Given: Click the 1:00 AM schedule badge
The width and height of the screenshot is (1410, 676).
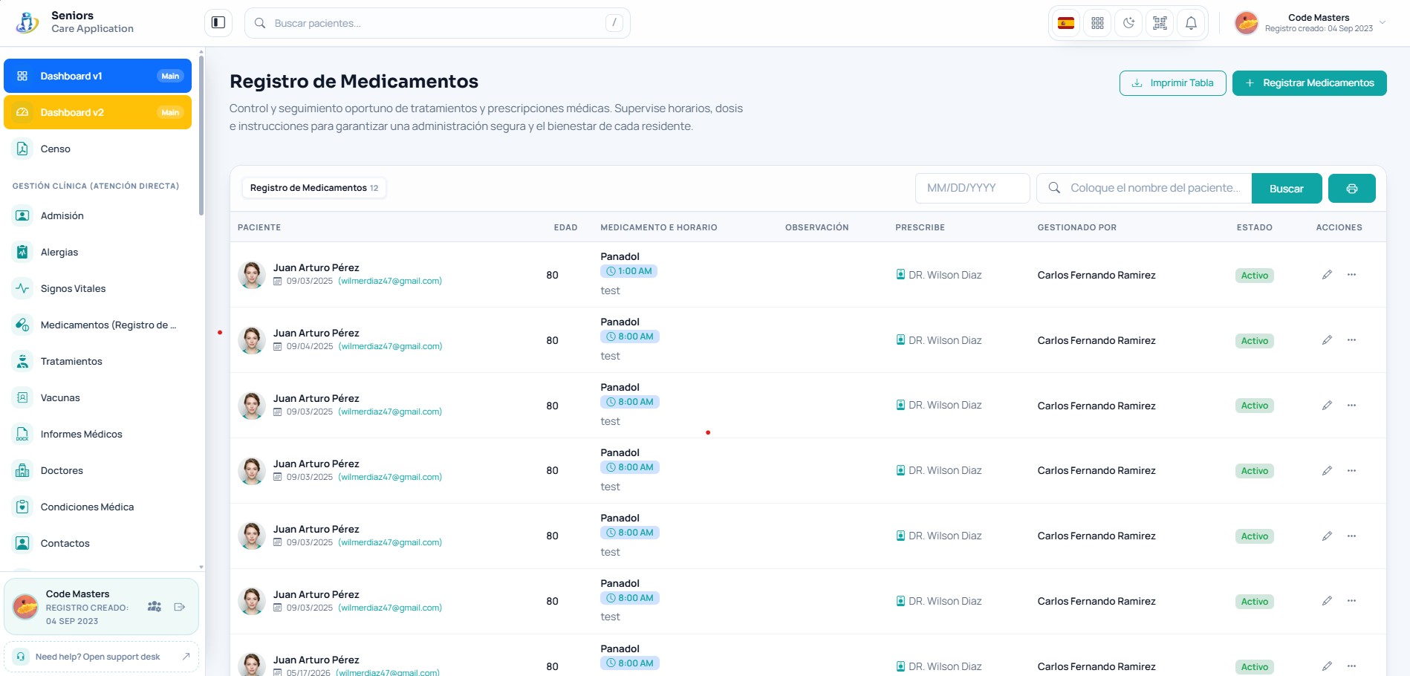Looking at the screenshot, I should pyautogui.click(x=628, y=271).
